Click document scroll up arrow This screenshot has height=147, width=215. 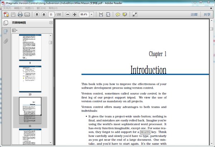[x=211, y=20]
